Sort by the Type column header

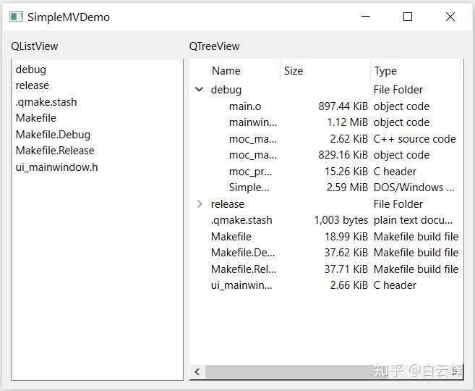[x=416, y=71]
